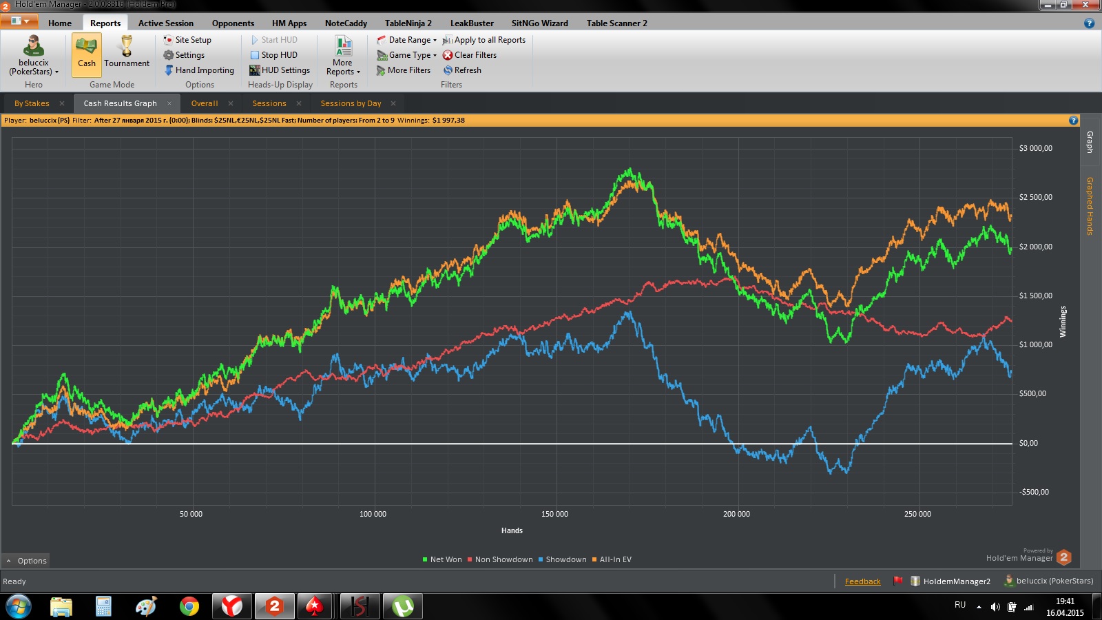Toggle Net Won line in legend
The height and width of the screenshot is (620, 1102).
tap(441, 559)
